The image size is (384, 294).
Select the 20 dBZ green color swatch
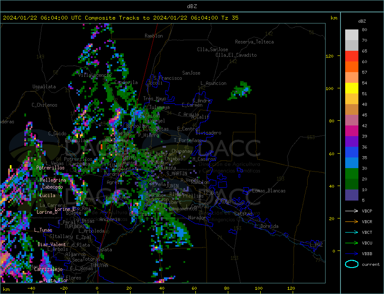click(x=352, y=174)
